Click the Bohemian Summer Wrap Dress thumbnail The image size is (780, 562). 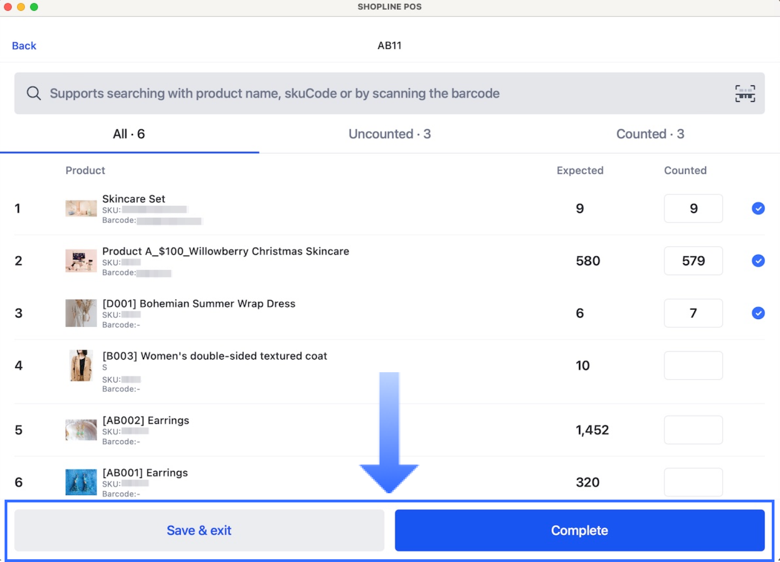81,313
